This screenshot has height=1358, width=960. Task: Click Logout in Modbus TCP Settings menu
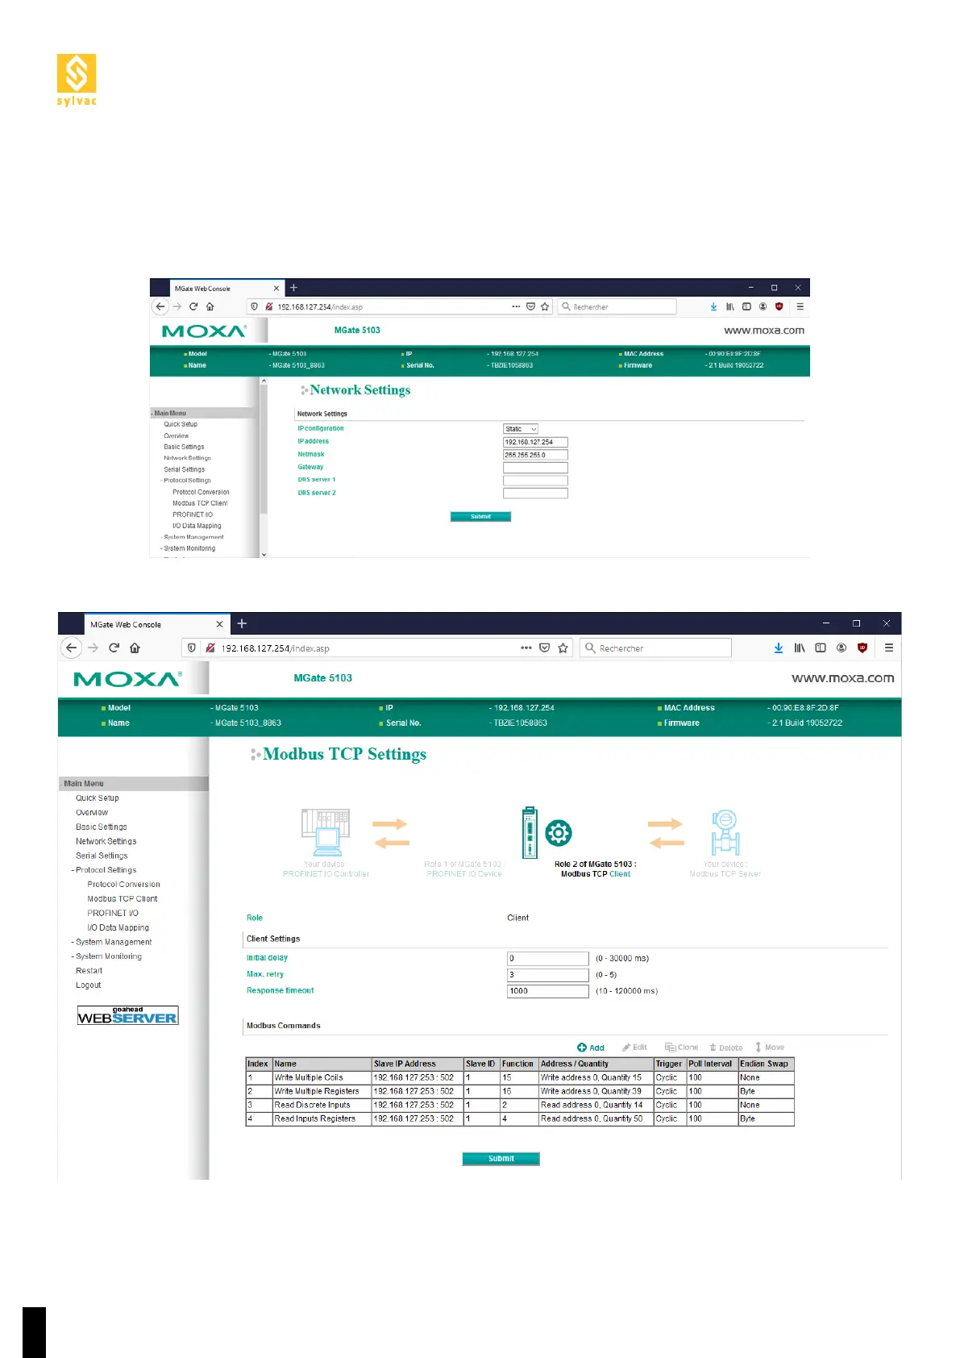click(89, 985)
